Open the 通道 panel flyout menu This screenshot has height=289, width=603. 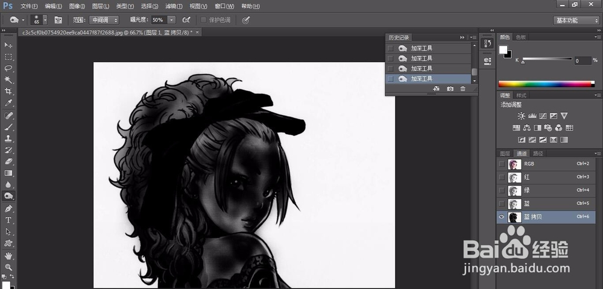coord(597,154)
